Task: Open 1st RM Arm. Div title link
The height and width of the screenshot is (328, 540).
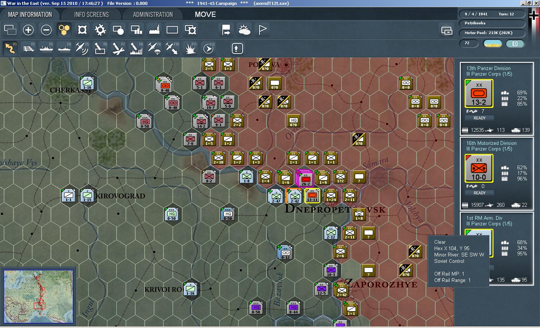Action: [x=484, y=218]
